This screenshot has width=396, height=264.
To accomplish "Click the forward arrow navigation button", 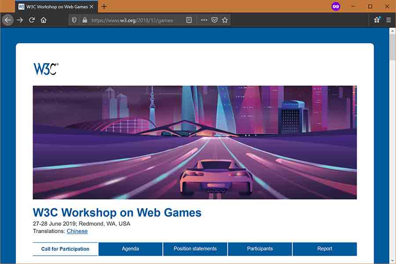I will click(20, 20).
